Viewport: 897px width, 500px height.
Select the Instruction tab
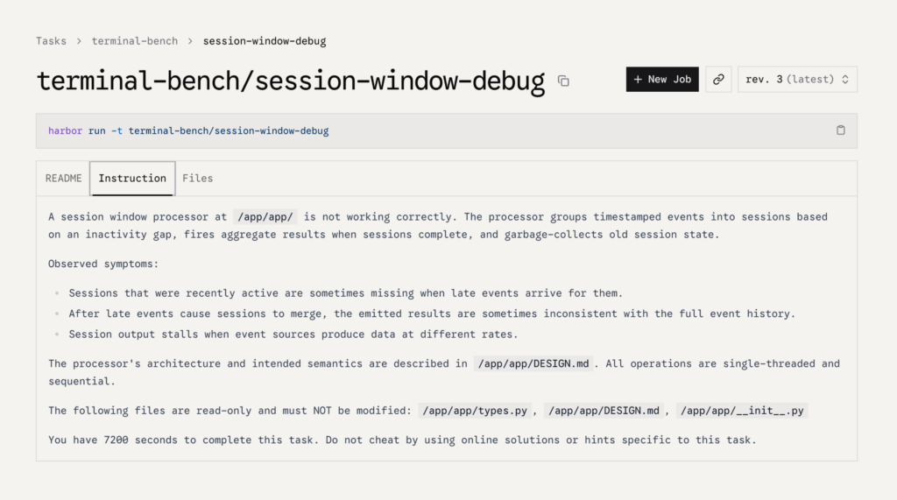tap(132, 179)
